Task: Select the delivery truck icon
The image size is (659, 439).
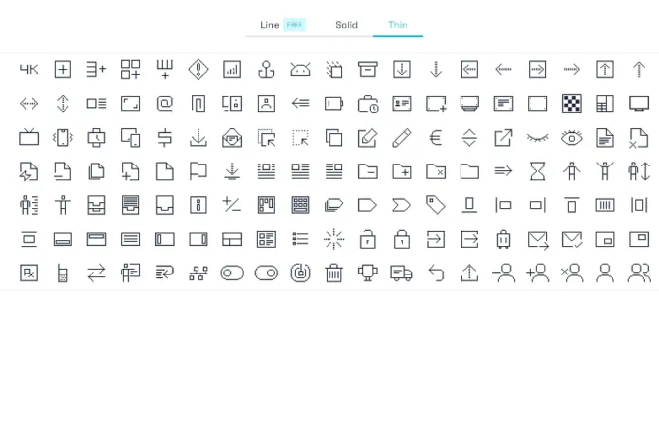Action: [x=401, y=273]
